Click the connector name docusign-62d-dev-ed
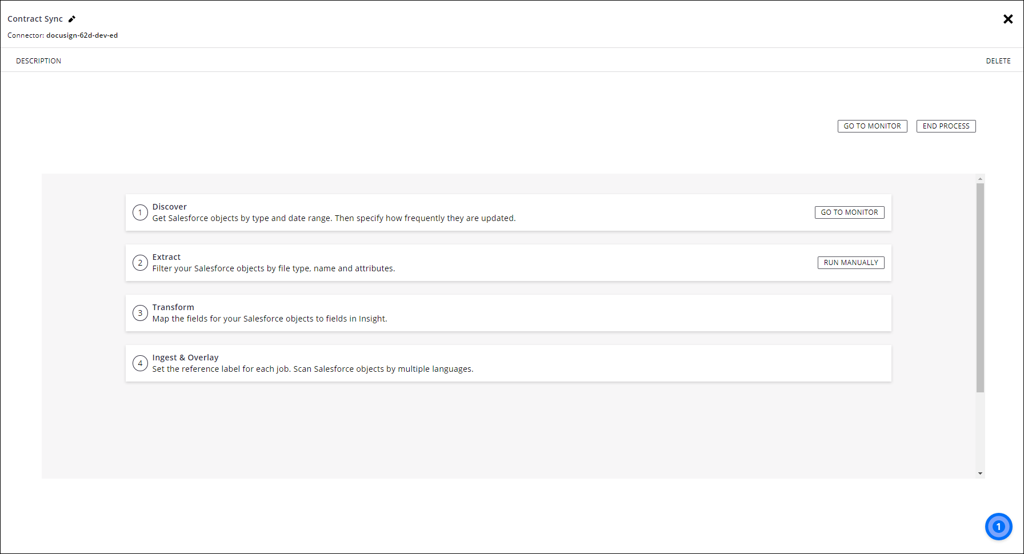1024x554 pixels. pyautogui.click(x=82, y=35)
